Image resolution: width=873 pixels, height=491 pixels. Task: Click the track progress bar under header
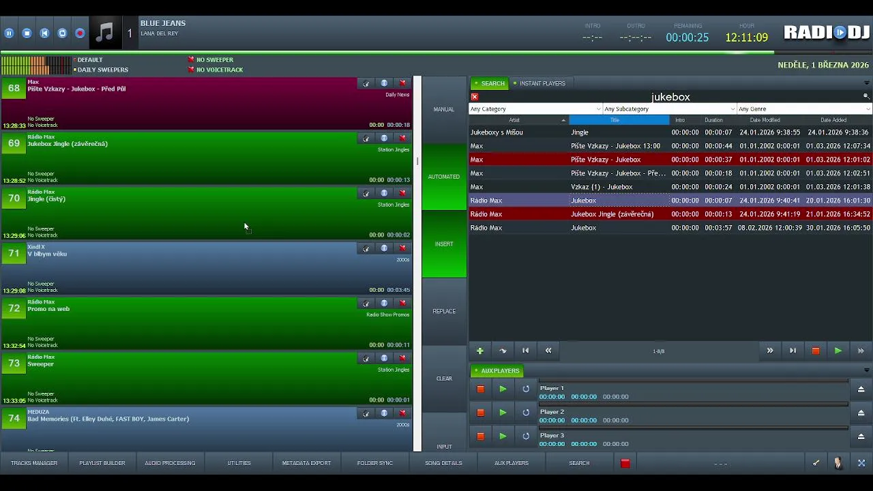436,52
